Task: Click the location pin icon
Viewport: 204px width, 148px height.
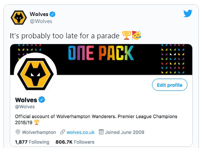Action: (18, 132)
